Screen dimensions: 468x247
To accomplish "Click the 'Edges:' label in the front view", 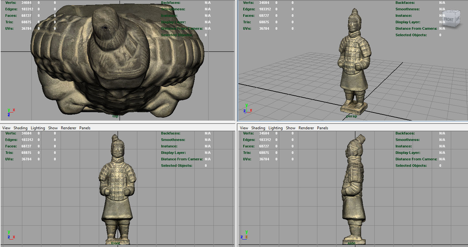I will 11,140.
